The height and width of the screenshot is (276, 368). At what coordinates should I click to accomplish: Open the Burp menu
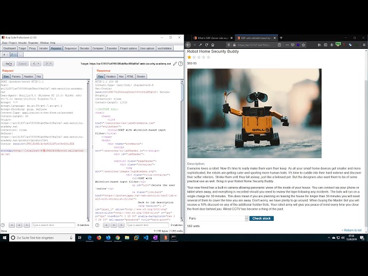[x=5, y=43]
